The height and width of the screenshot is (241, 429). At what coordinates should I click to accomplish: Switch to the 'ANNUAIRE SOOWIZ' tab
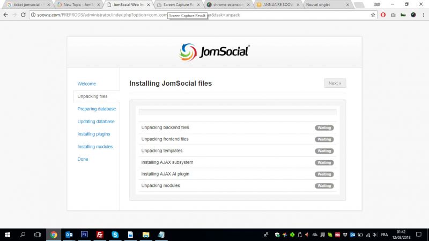click(278, 5)
